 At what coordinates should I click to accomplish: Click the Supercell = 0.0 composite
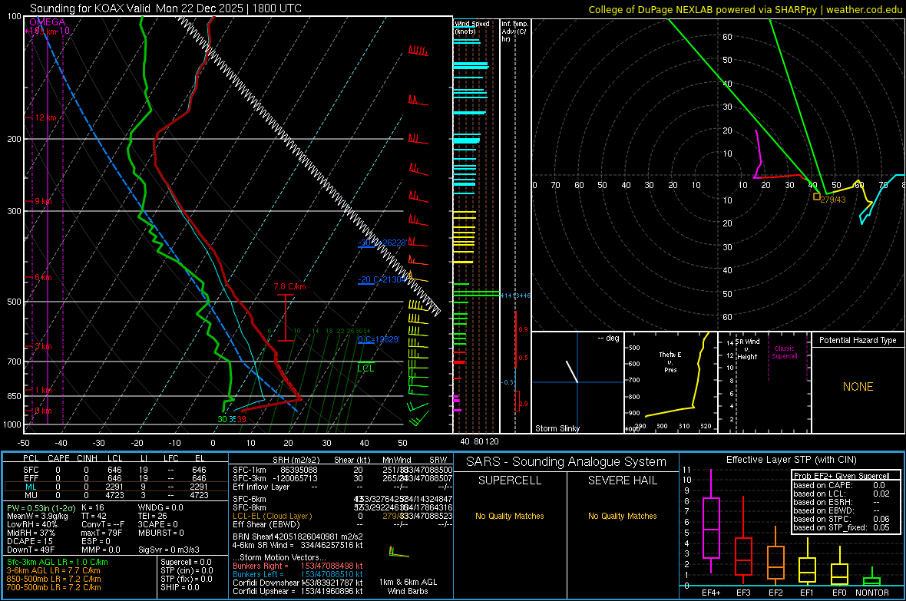click(x=186, y=562)
